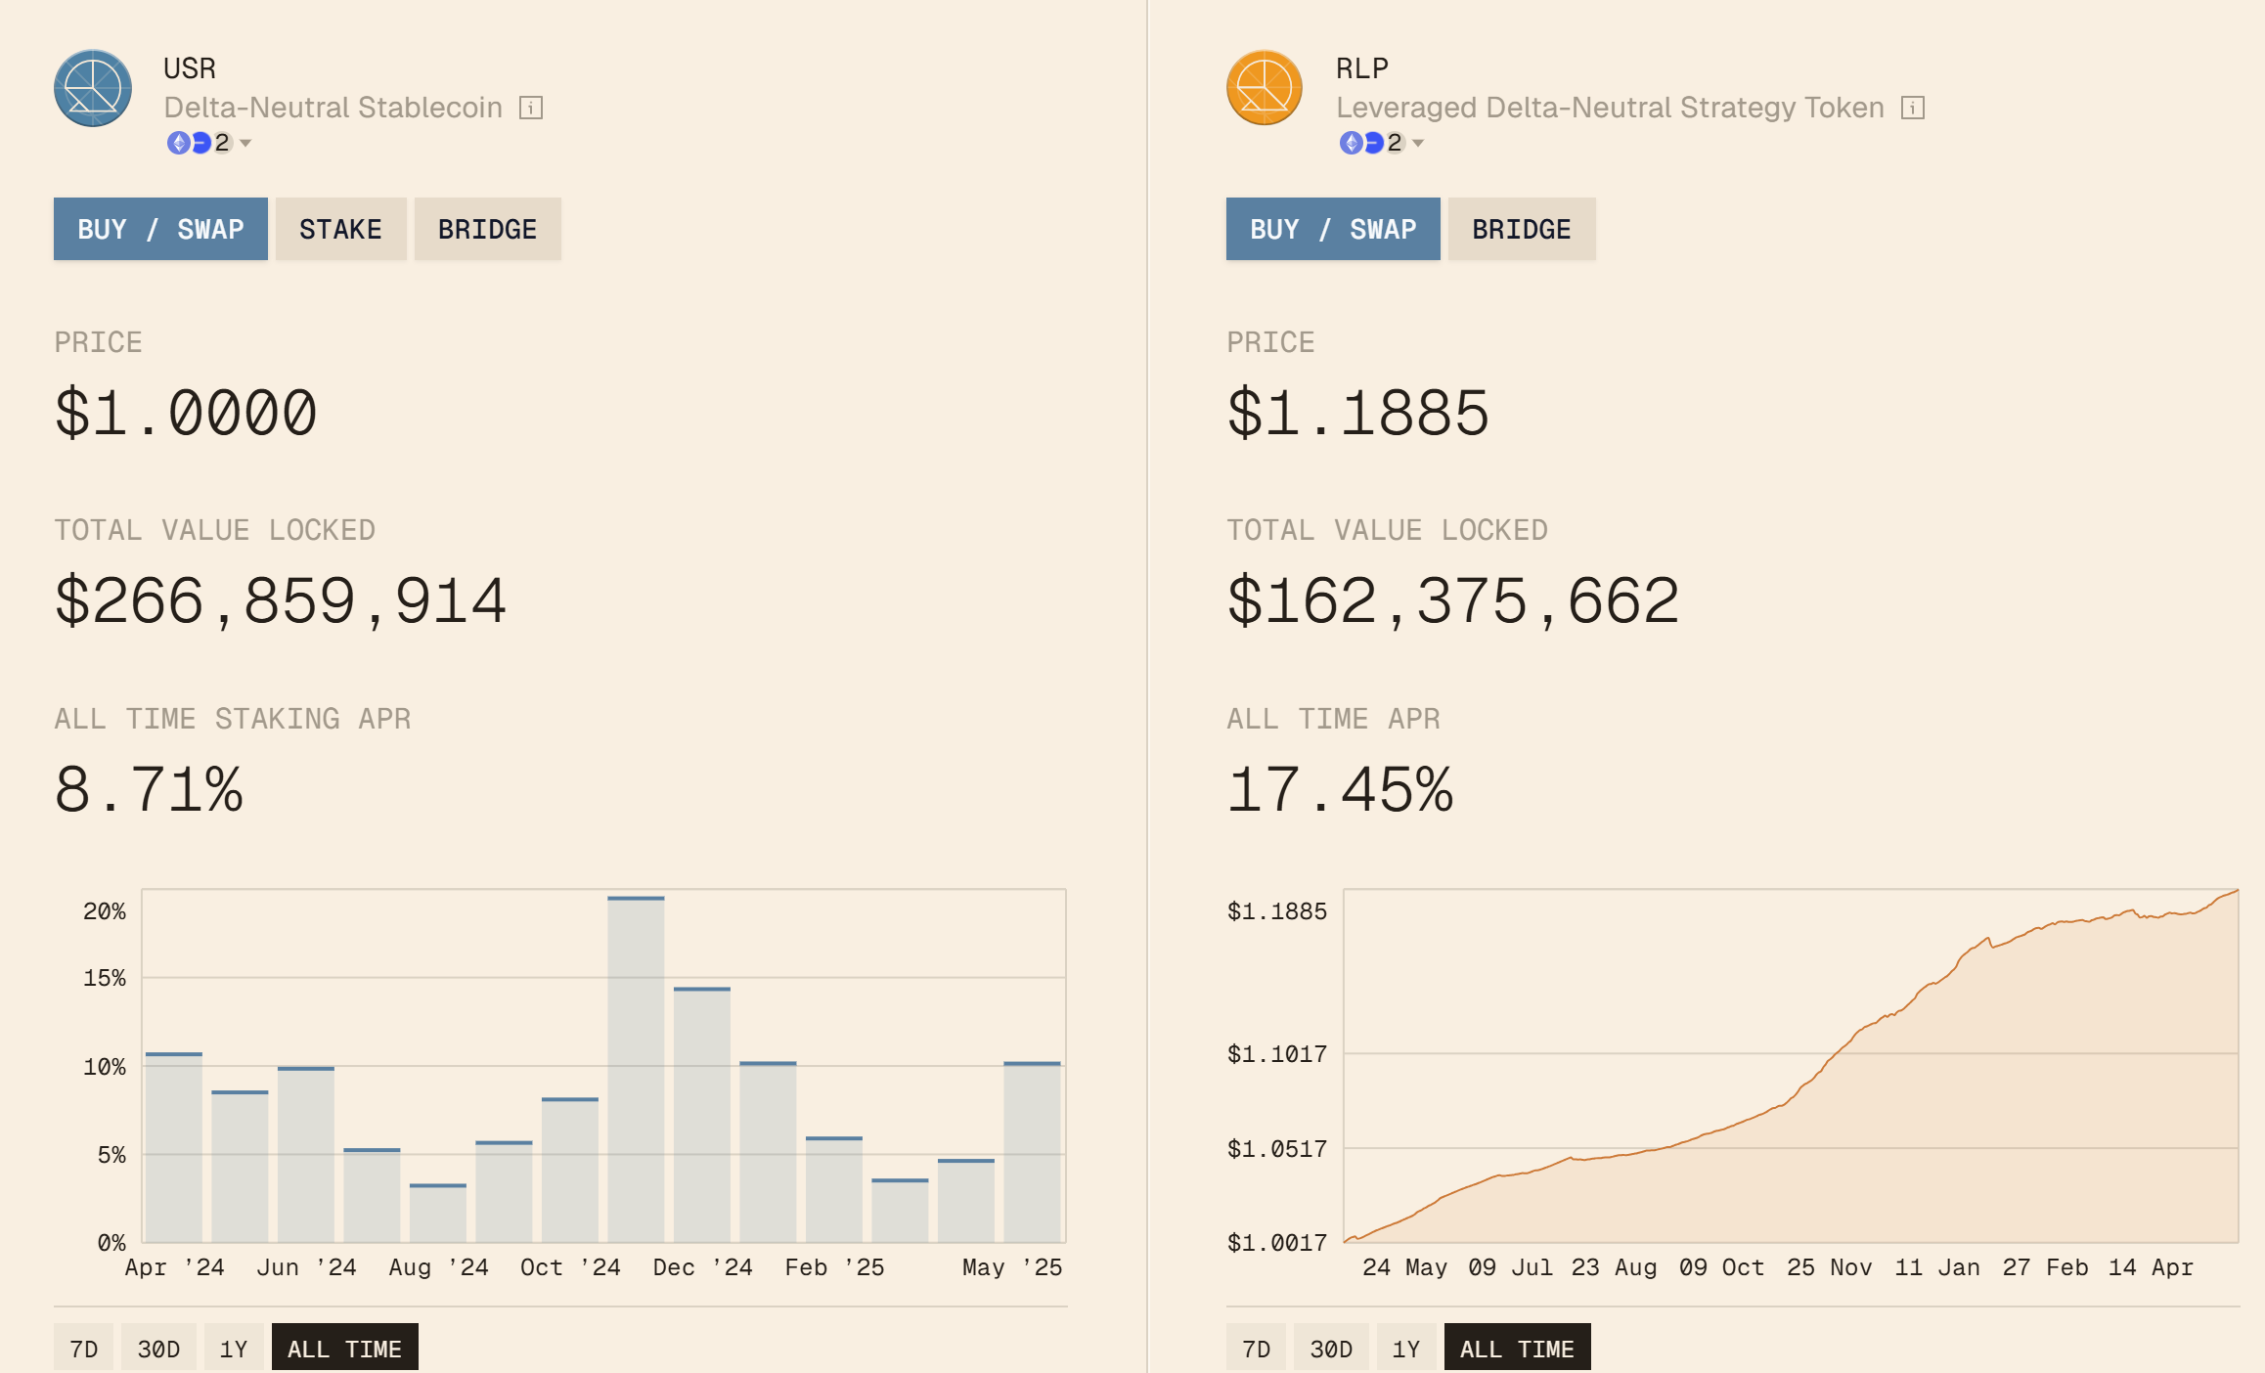2265x1373 pixels.
Task: Open the USR Stake button
Action: 340,229
